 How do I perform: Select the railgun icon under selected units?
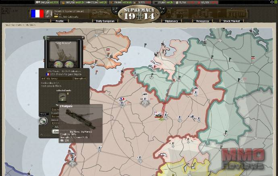tap(63, 97)
